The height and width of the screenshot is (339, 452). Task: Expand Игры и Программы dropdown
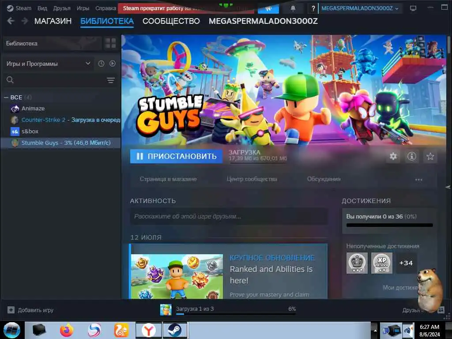(48, 64)
